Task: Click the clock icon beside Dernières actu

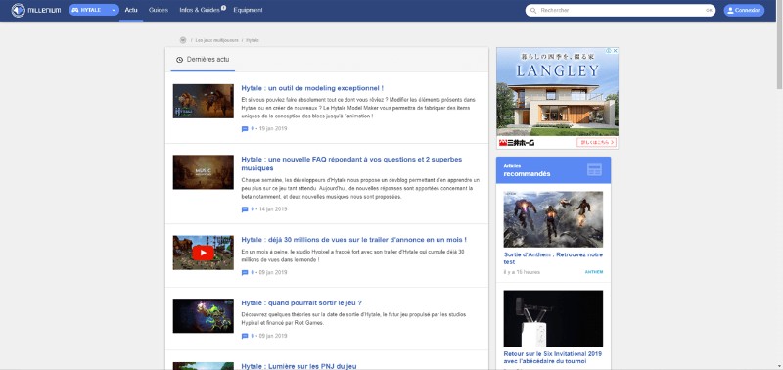Action: coord(180,60)
